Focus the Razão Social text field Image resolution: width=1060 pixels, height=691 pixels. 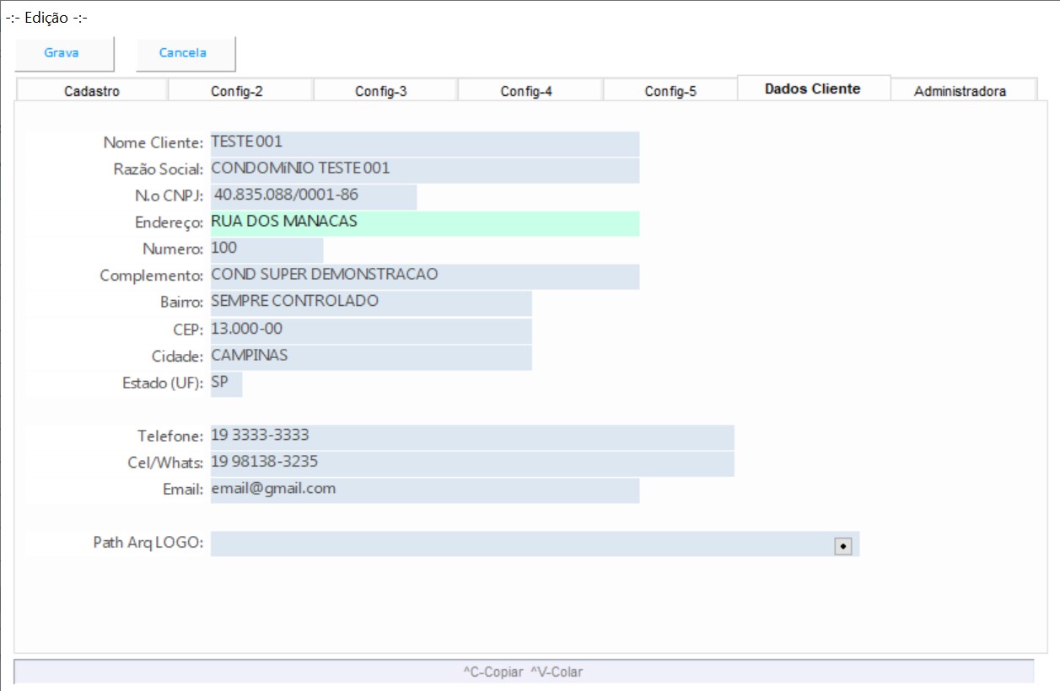click(424, 169)
